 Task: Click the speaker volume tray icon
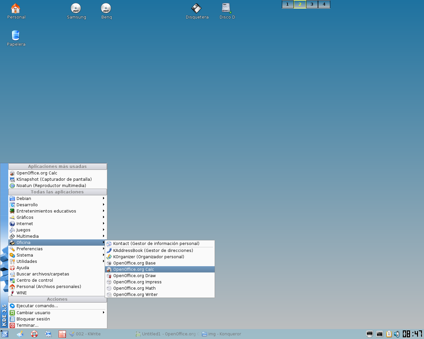coord(397,334)
